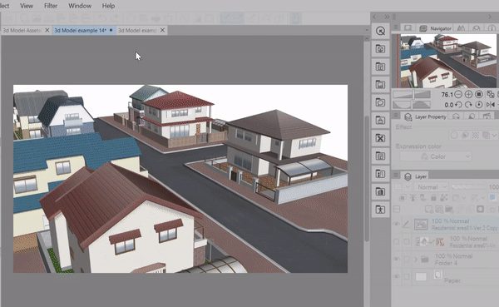This screenshot has width=499, height=307.
Task: Create a new raster layer
Action: [x=428, y=209]
